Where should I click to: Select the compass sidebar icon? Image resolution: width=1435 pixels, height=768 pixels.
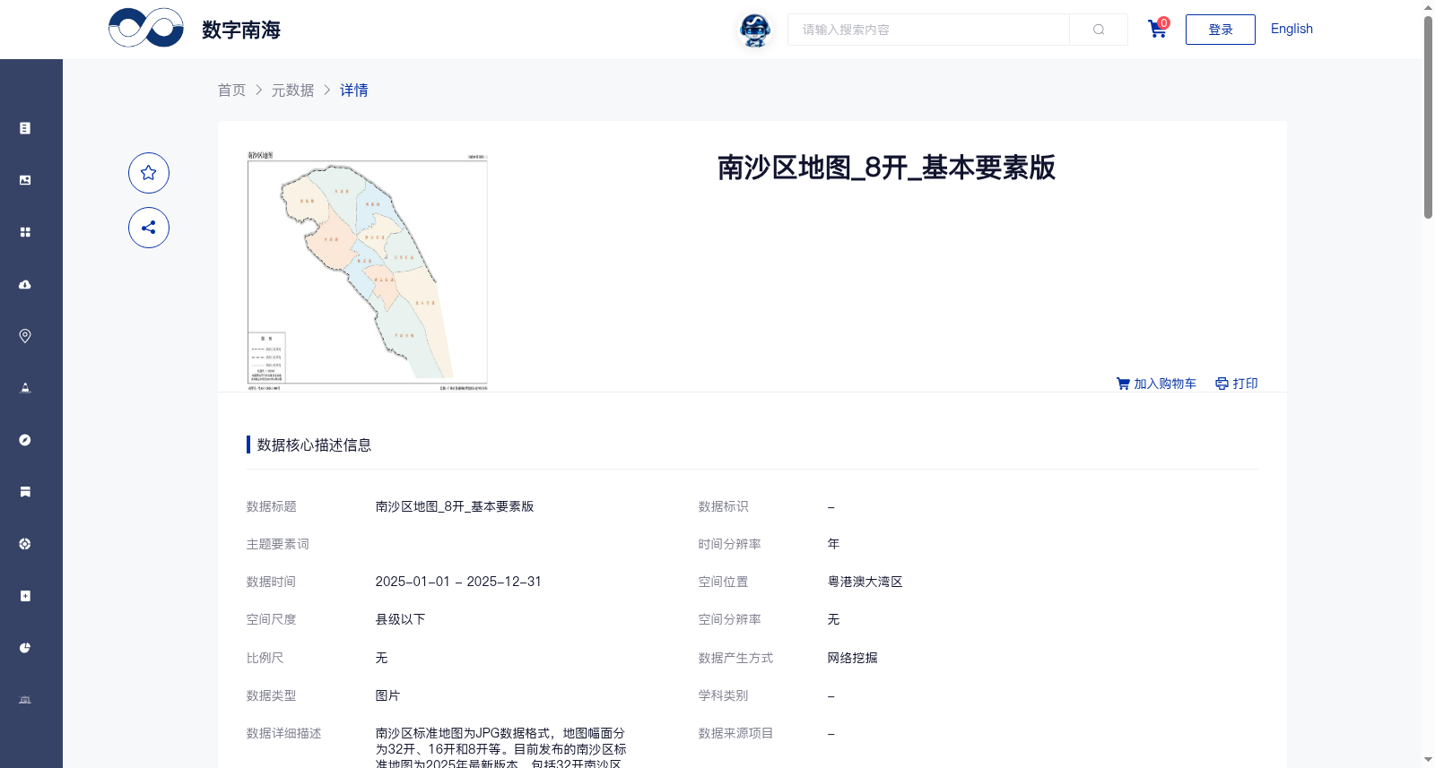25,440
